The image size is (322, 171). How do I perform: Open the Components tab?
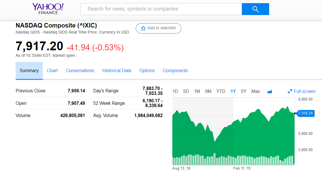click(175, 70)
